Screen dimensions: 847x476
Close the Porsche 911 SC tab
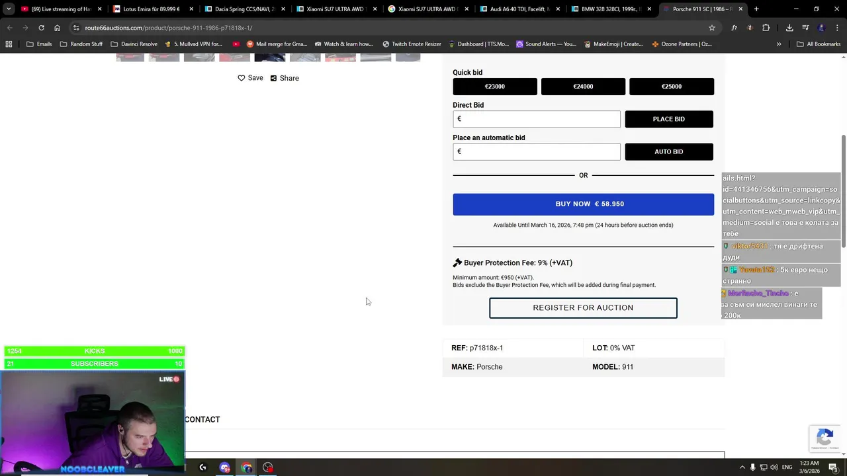point(740,9)
